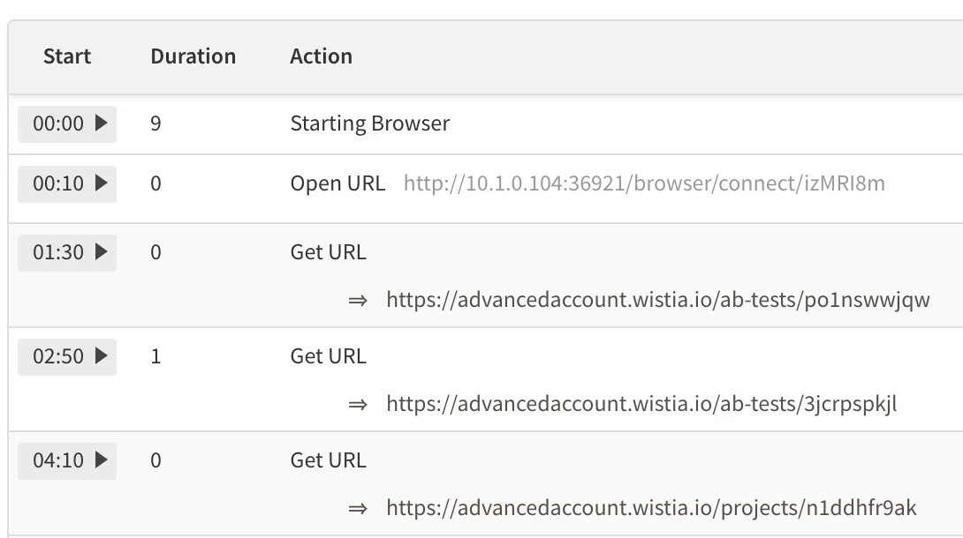Click the duration value 9
This screenshot has width=963, height=538.
(x=155, y=123)
